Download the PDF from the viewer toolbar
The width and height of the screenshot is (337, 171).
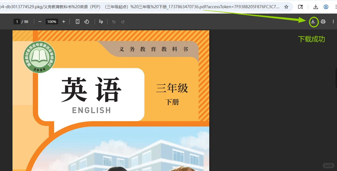[313, 22]
